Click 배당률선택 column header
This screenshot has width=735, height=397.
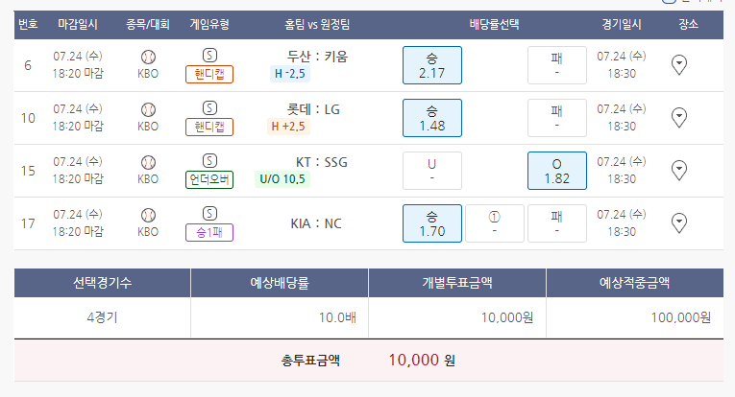coord(494,24)
